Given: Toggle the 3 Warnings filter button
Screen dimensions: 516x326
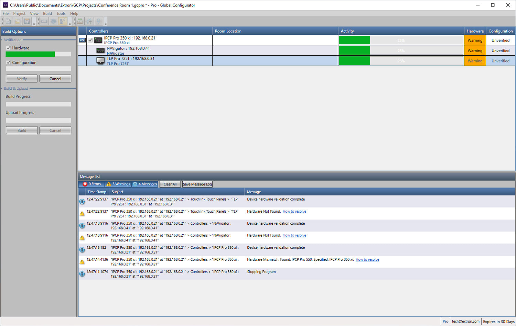Looking at the screenshot, I should tap(118, 184).
